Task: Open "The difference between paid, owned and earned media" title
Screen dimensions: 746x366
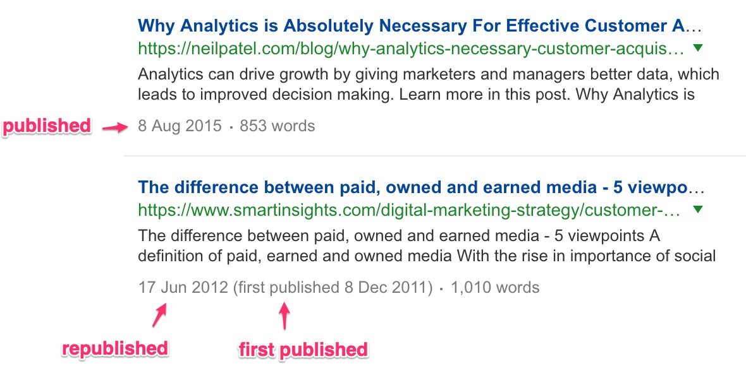Action: (420, 187)
